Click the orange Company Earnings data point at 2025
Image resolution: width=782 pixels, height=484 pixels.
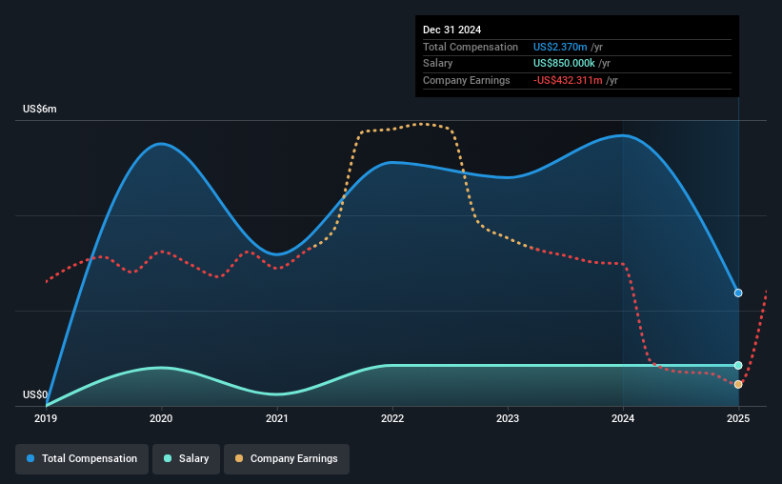pyautogui.click(x=738, y=384)
